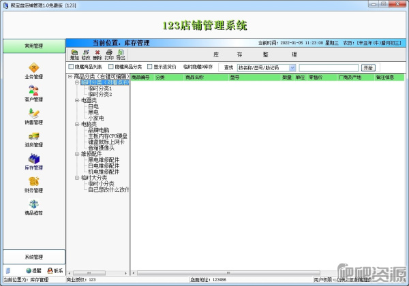Image resolution: width=409 pixels, height=286 pixels.
Task: Select 黑电 category
Action: (x=93, y=112)
